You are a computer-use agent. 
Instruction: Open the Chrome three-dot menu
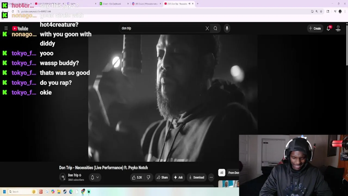click(345, 11)
